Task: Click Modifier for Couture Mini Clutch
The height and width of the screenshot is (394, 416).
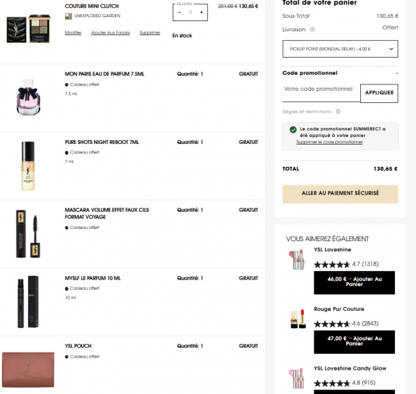Action: click(x=73, y=33)
